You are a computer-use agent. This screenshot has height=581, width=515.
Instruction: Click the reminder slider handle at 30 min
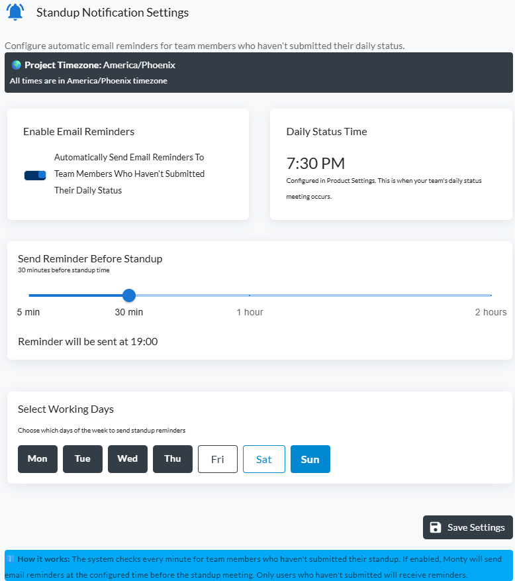pyautogui.click(x=129, y=295)
